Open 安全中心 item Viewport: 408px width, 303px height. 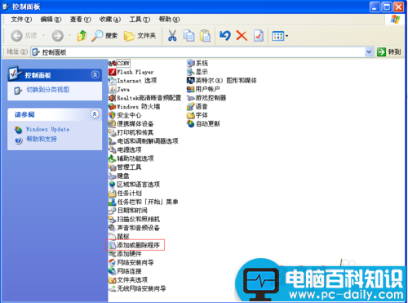[125, 115]
